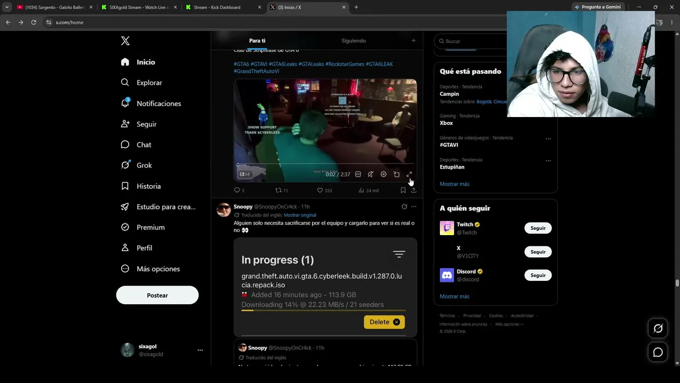Click the browser back arrow
The width and height of the screenshot is (680, 383).
click(x=8, y=22)
